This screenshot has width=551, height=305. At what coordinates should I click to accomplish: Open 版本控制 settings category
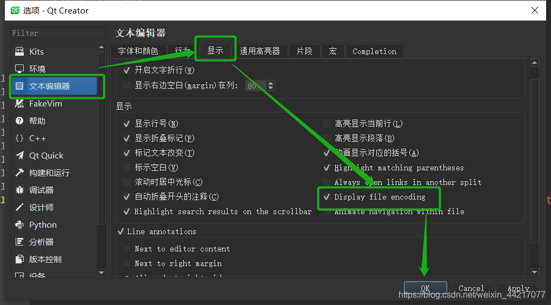(x=54, y=260)
